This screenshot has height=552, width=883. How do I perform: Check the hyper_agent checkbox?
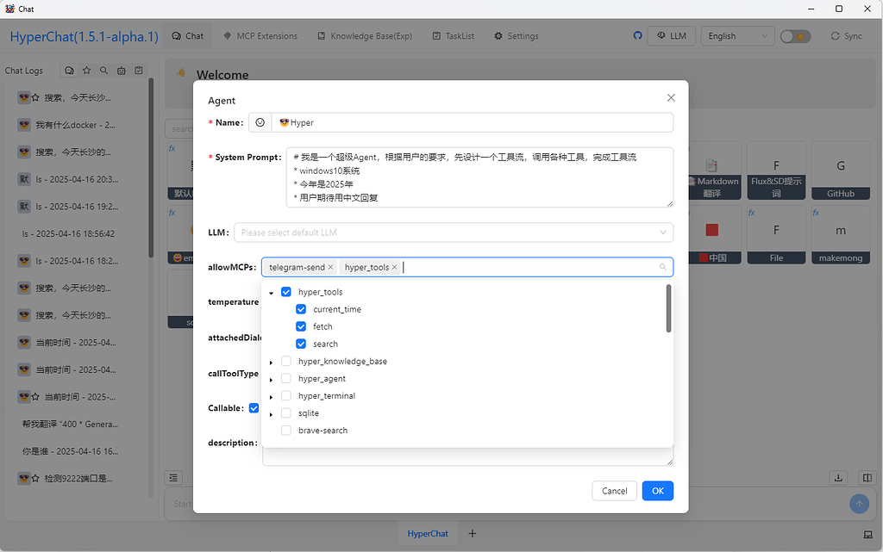point(286,378)
